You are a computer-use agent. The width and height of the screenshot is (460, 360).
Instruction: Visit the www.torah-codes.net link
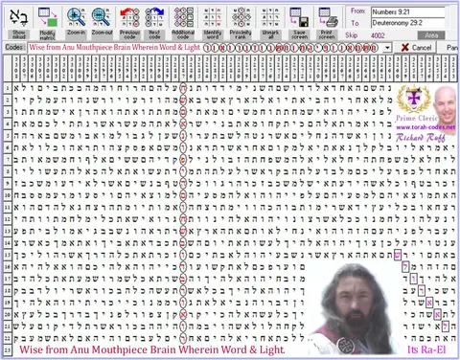425,127
